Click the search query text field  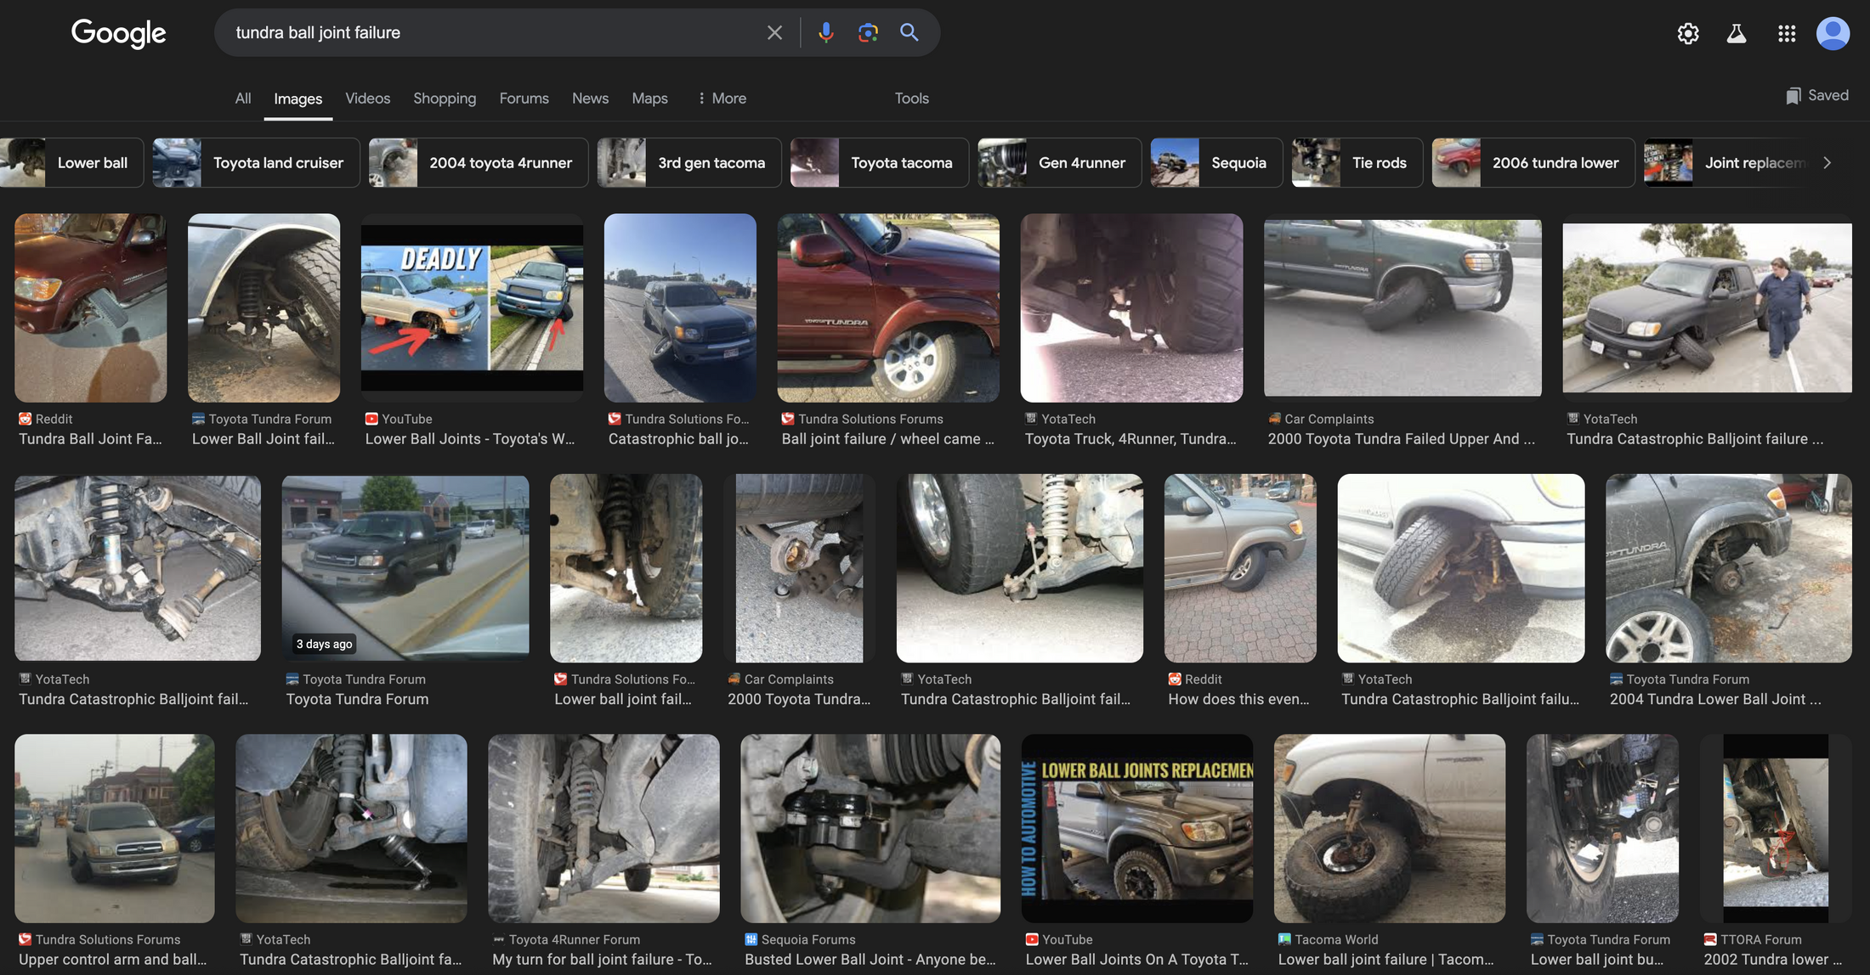493,32
